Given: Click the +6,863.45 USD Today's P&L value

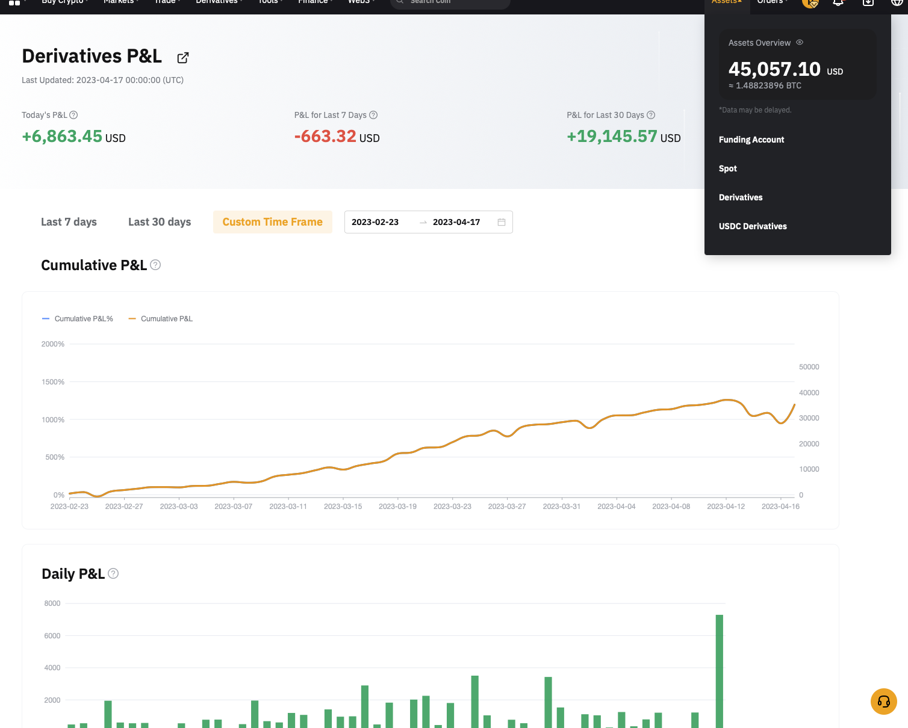Looking at the screenshot, I should [73, 137].
